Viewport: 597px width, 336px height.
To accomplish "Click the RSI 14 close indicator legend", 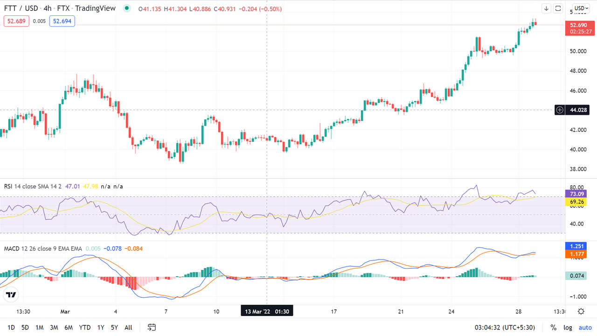I will pos(33,186).
